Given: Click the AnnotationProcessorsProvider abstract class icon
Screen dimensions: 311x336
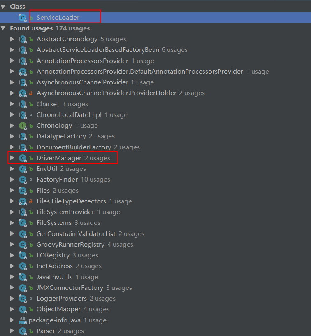Looking at the screenshot, I should (x=23, y=61).
